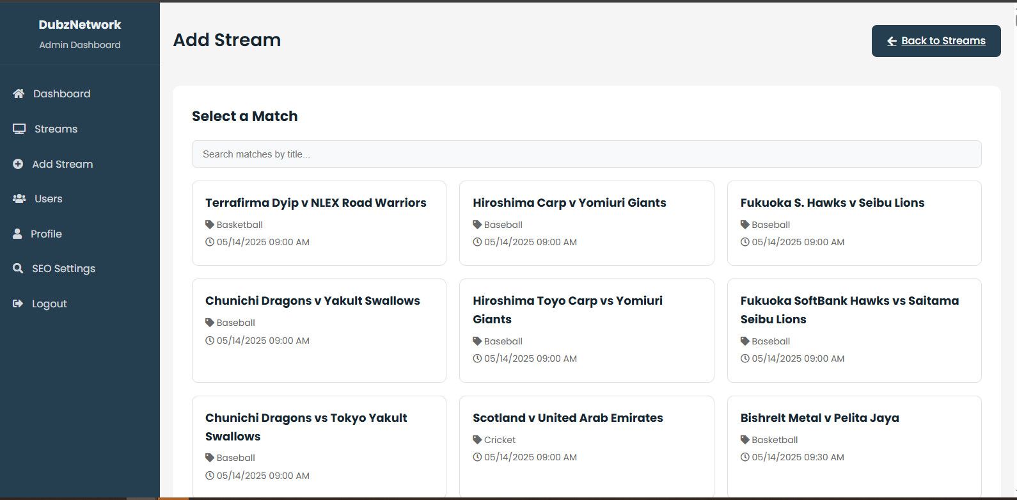Click the Logout arrow icon

click(18, 303)
